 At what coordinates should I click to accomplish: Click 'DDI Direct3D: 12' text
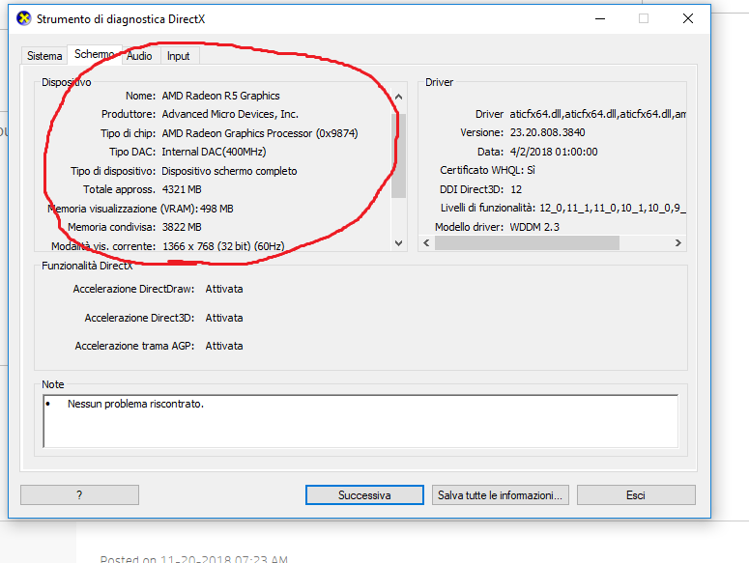coord(480,189)
